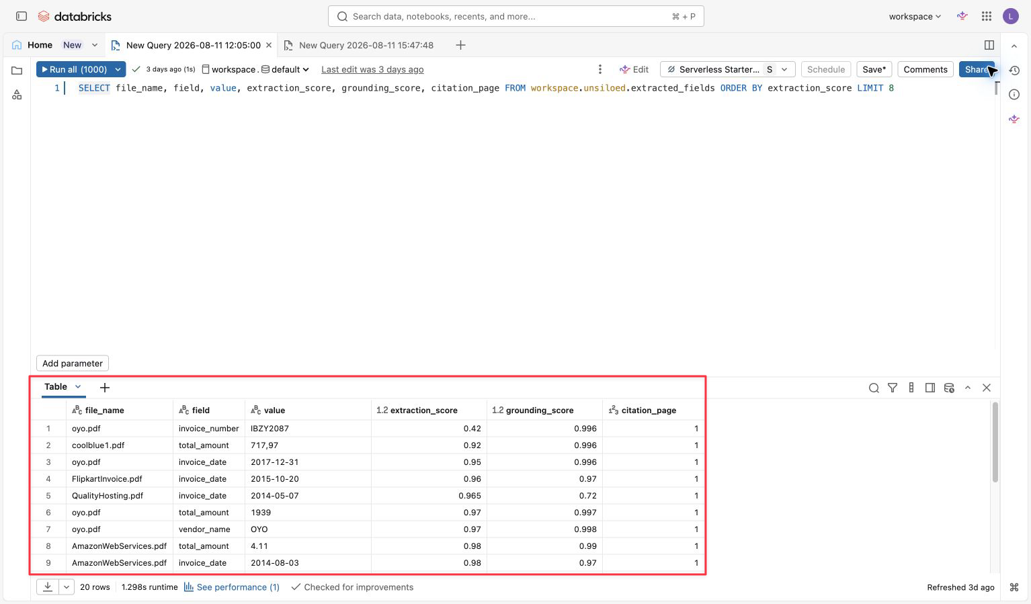Open the Serverless Starter compute dropdown

click(x=728, y=69)
